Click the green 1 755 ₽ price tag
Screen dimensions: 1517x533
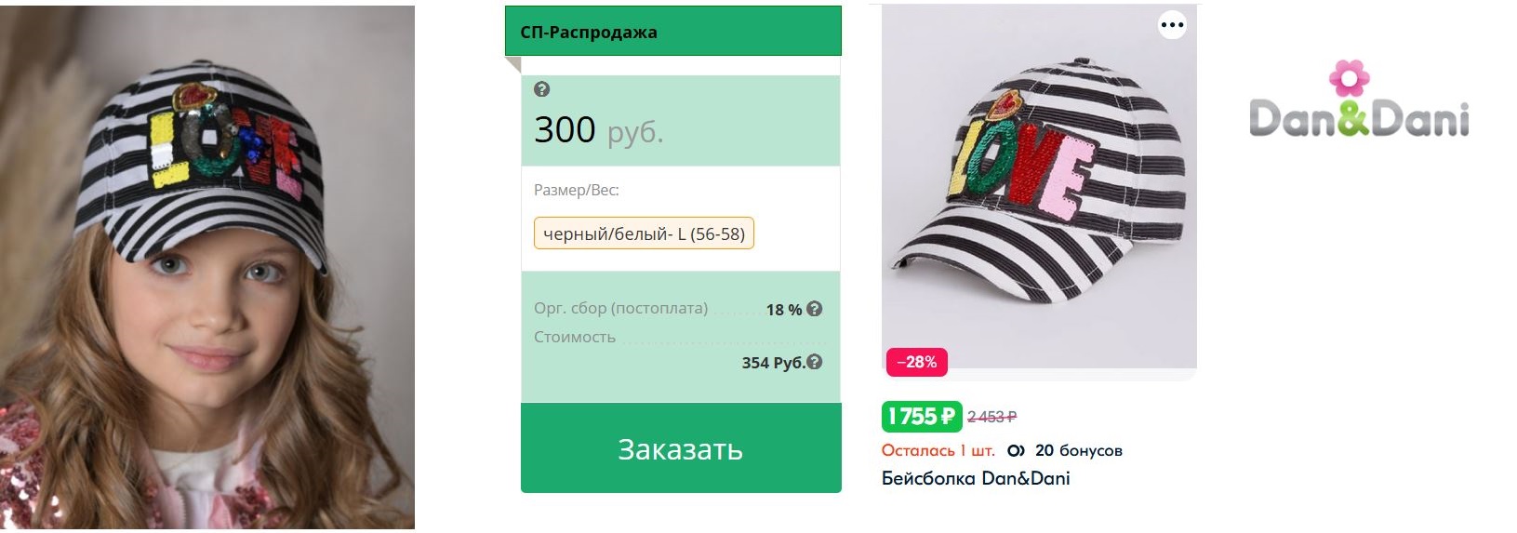click(921, 417)
